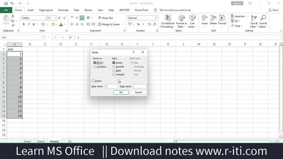Select the Day date unit radio
The image size is (283, 159).
coord(132,63)
